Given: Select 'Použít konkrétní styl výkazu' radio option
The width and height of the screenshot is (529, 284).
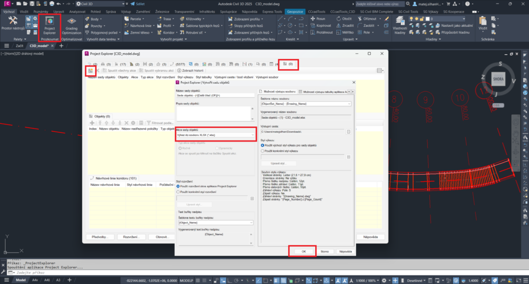Looking at the screenshot, I should click(x=263, y=151).
